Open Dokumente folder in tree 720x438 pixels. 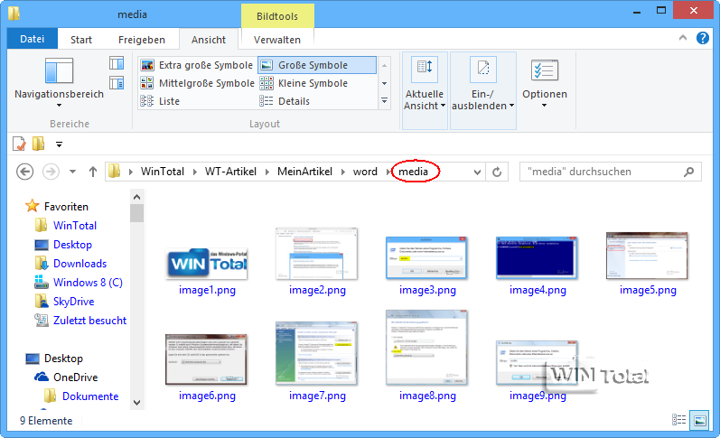click(90, 396)
